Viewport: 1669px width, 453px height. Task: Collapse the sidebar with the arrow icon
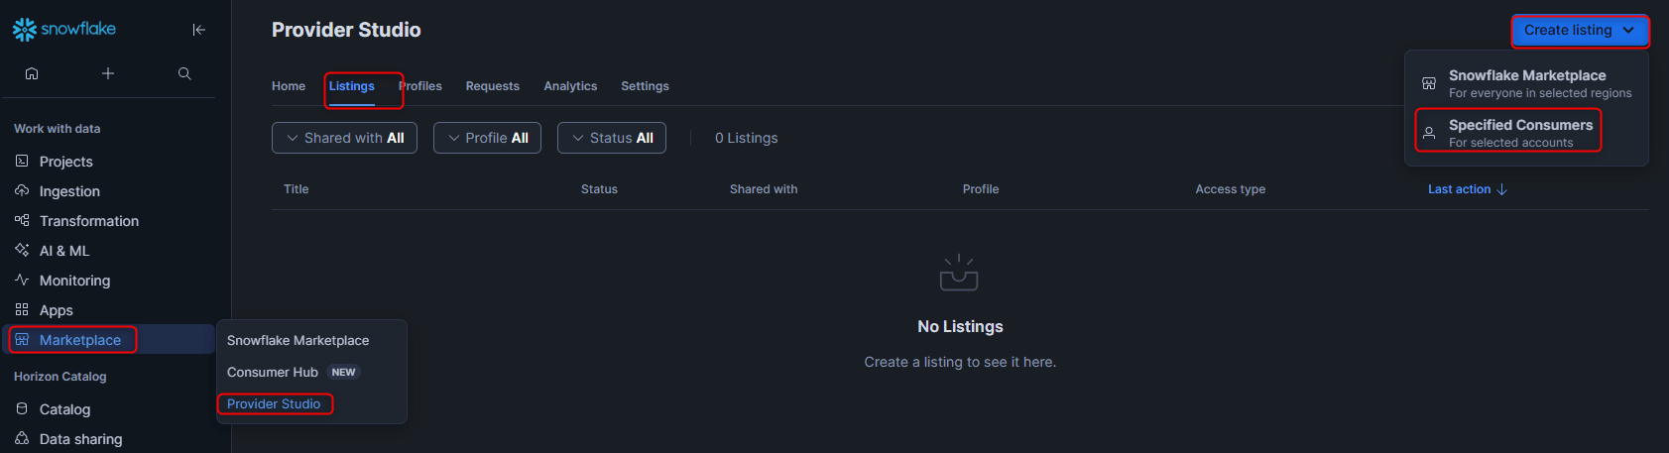click(199, 30)
